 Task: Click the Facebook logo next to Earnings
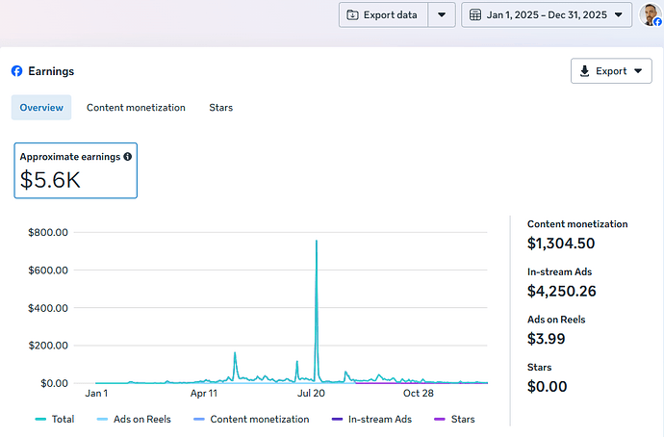pyautogui.click(x=16, y=71)
